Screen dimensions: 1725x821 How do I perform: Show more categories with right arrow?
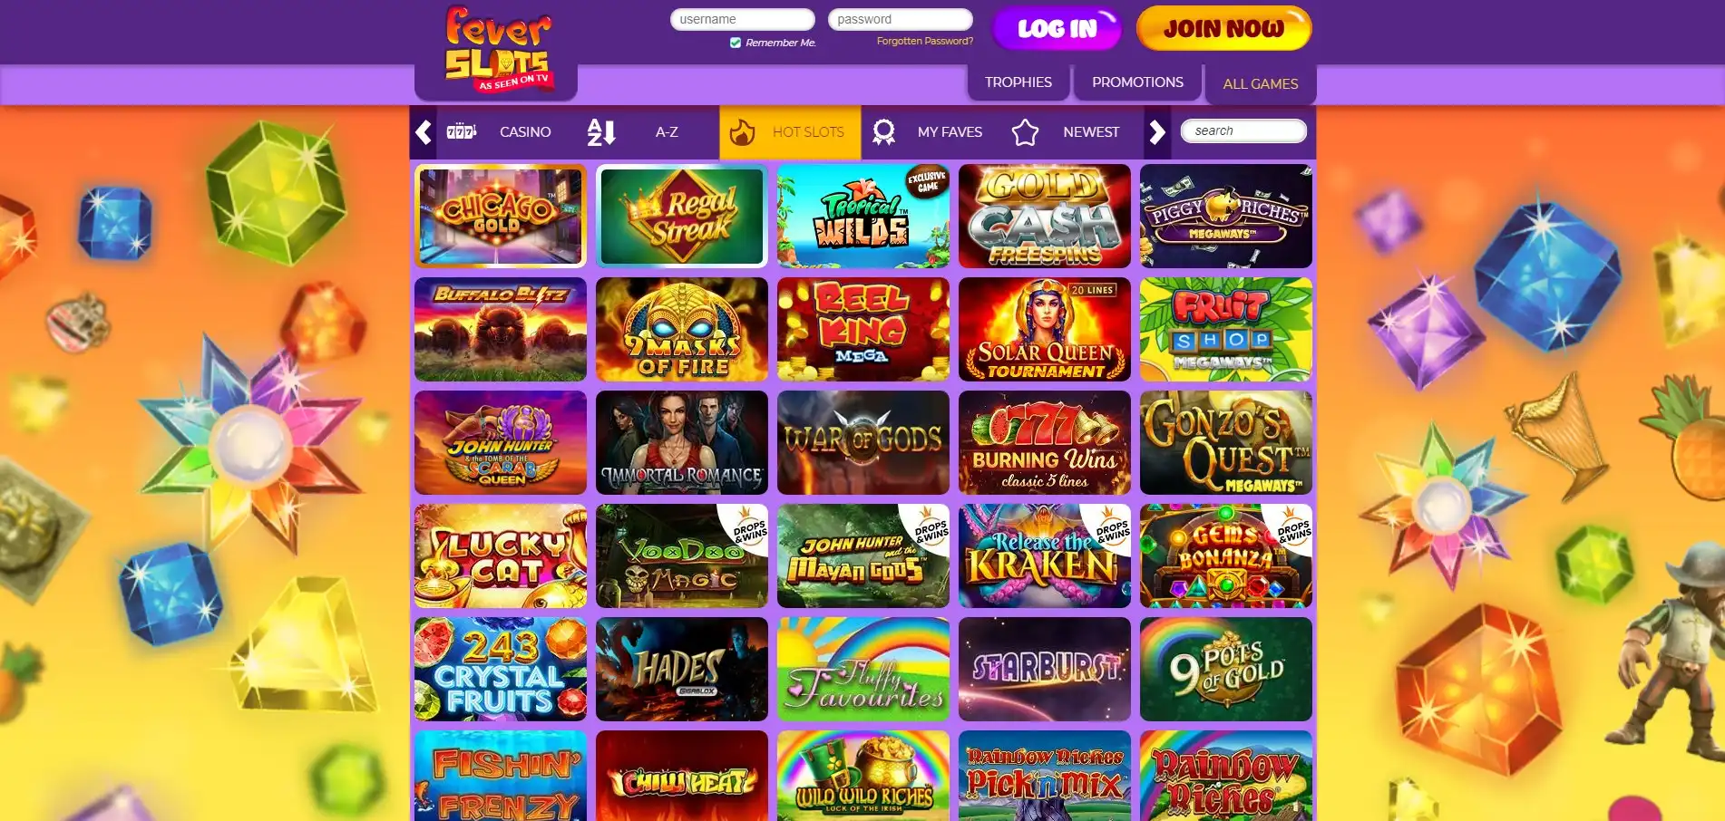click(1157, 132)
